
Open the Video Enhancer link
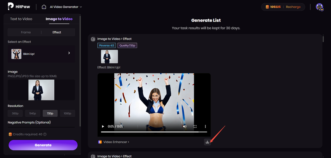pyautogui.click(x=116, y=142)
